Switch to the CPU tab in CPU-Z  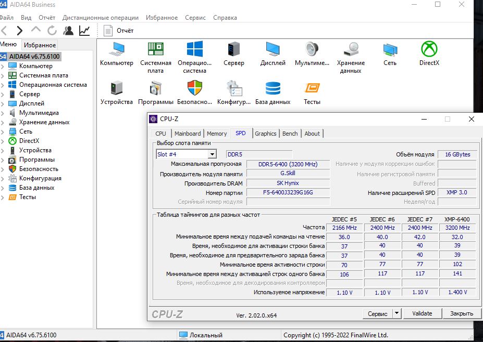160,134
